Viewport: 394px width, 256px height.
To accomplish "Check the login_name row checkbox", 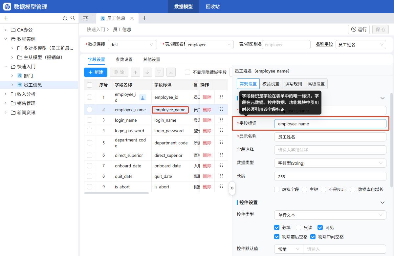I will click(90, 120).
